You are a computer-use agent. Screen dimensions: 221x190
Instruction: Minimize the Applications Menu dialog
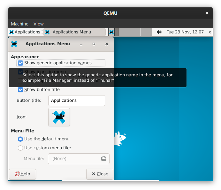[81, 44]
